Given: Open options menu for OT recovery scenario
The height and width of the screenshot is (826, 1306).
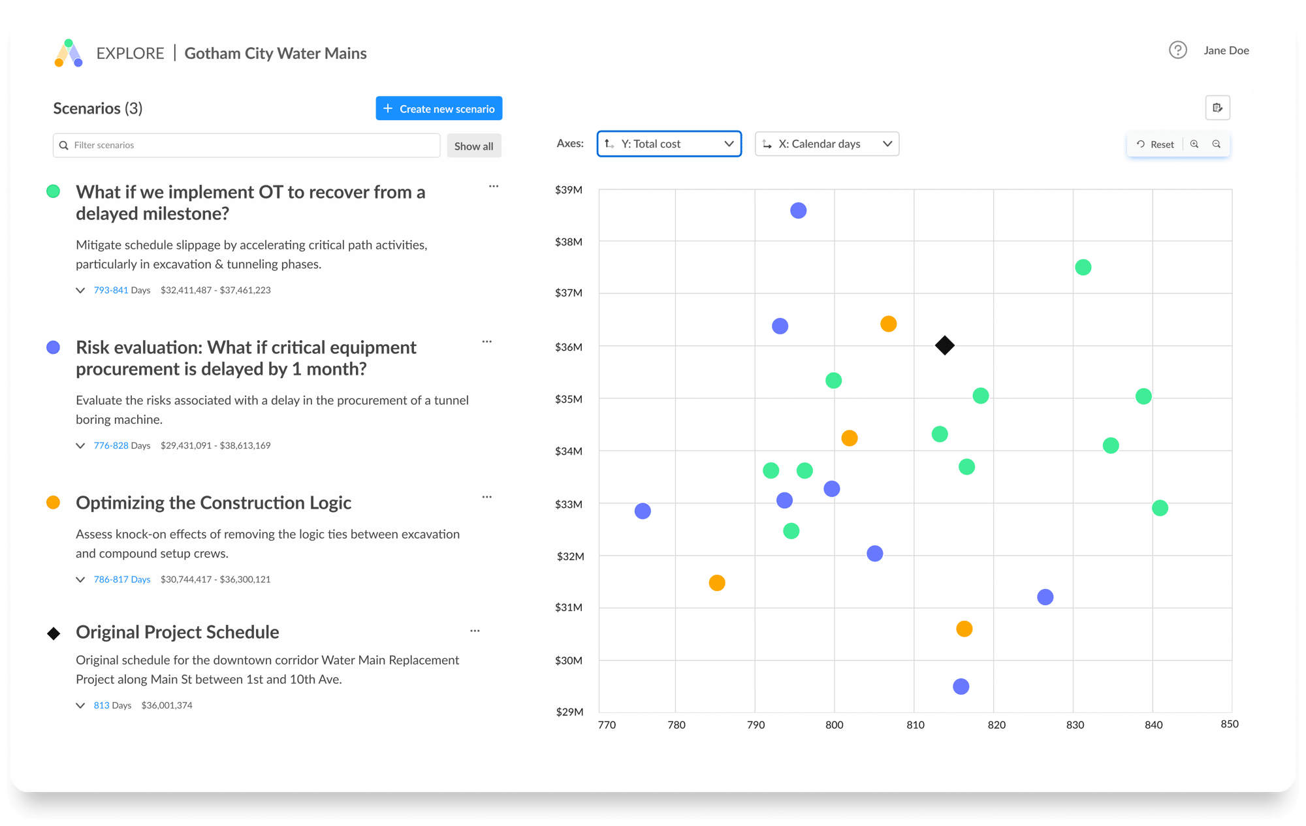Looking at the screenshot, I should coord(494,187).
